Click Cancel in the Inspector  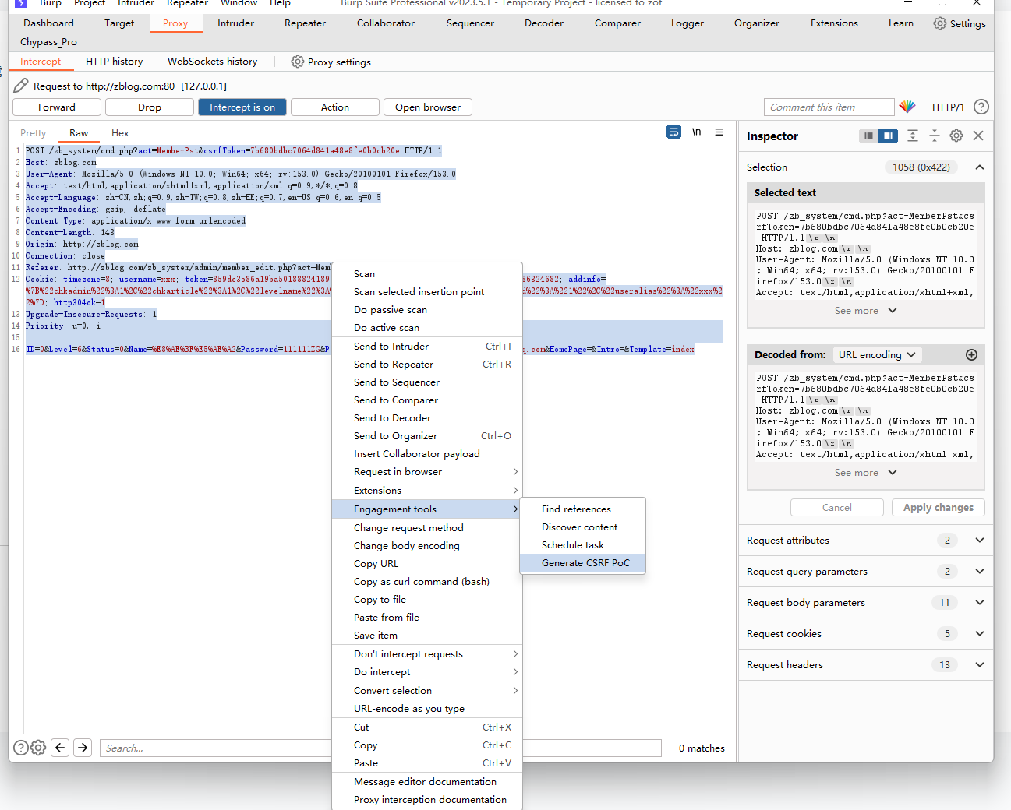point(837,508)
